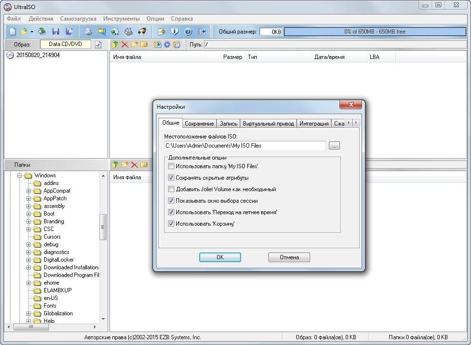Expand the Boot folder node
The height and width of the screenshot is (345, 471).
(x=28, y=214)
